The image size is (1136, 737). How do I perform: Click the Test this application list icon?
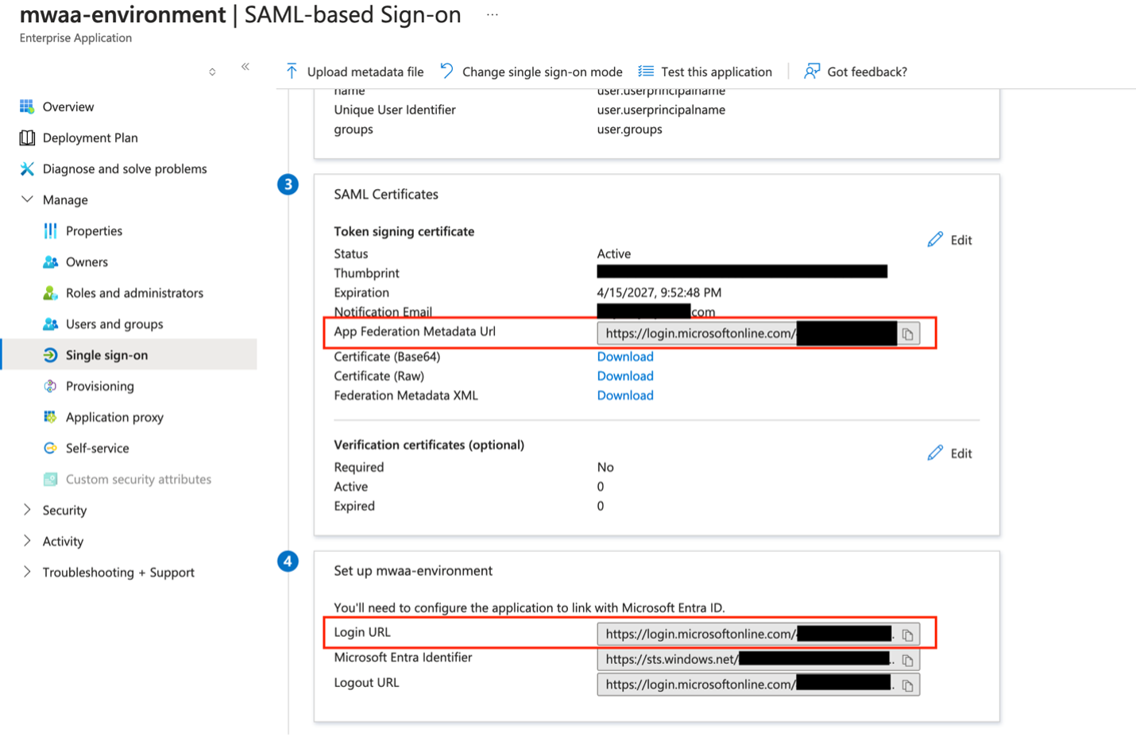tap(646, 71)
